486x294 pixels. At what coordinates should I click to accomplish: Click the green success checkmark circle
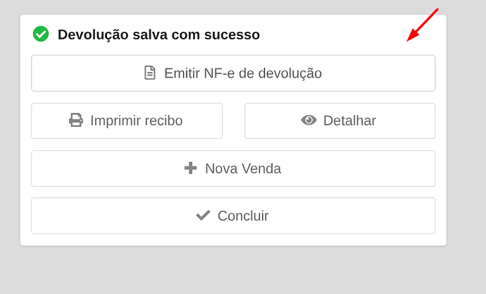tap(41, 34)
